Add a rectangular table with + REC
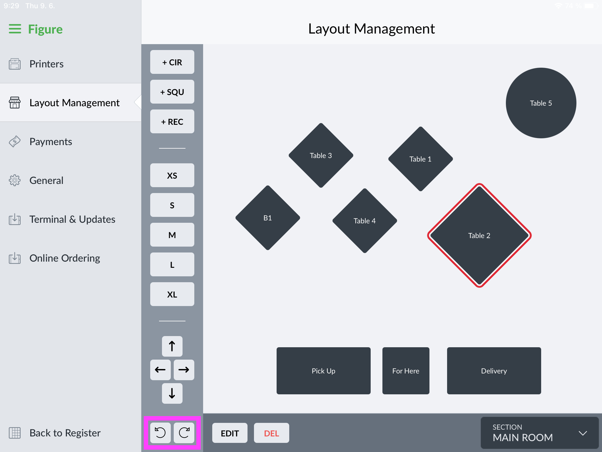The image size is (602, 452). (x=172, y=121)
